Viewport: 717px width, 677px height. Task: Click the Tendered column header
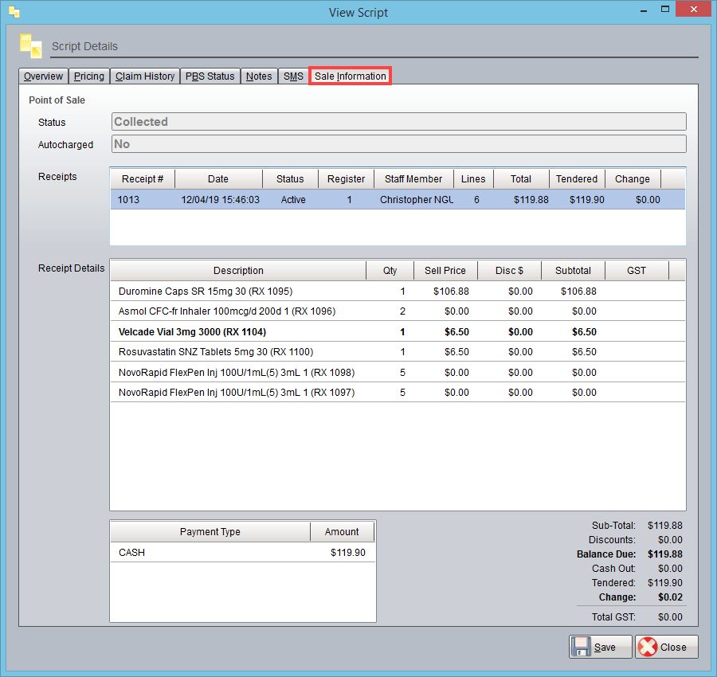[577, 178]
